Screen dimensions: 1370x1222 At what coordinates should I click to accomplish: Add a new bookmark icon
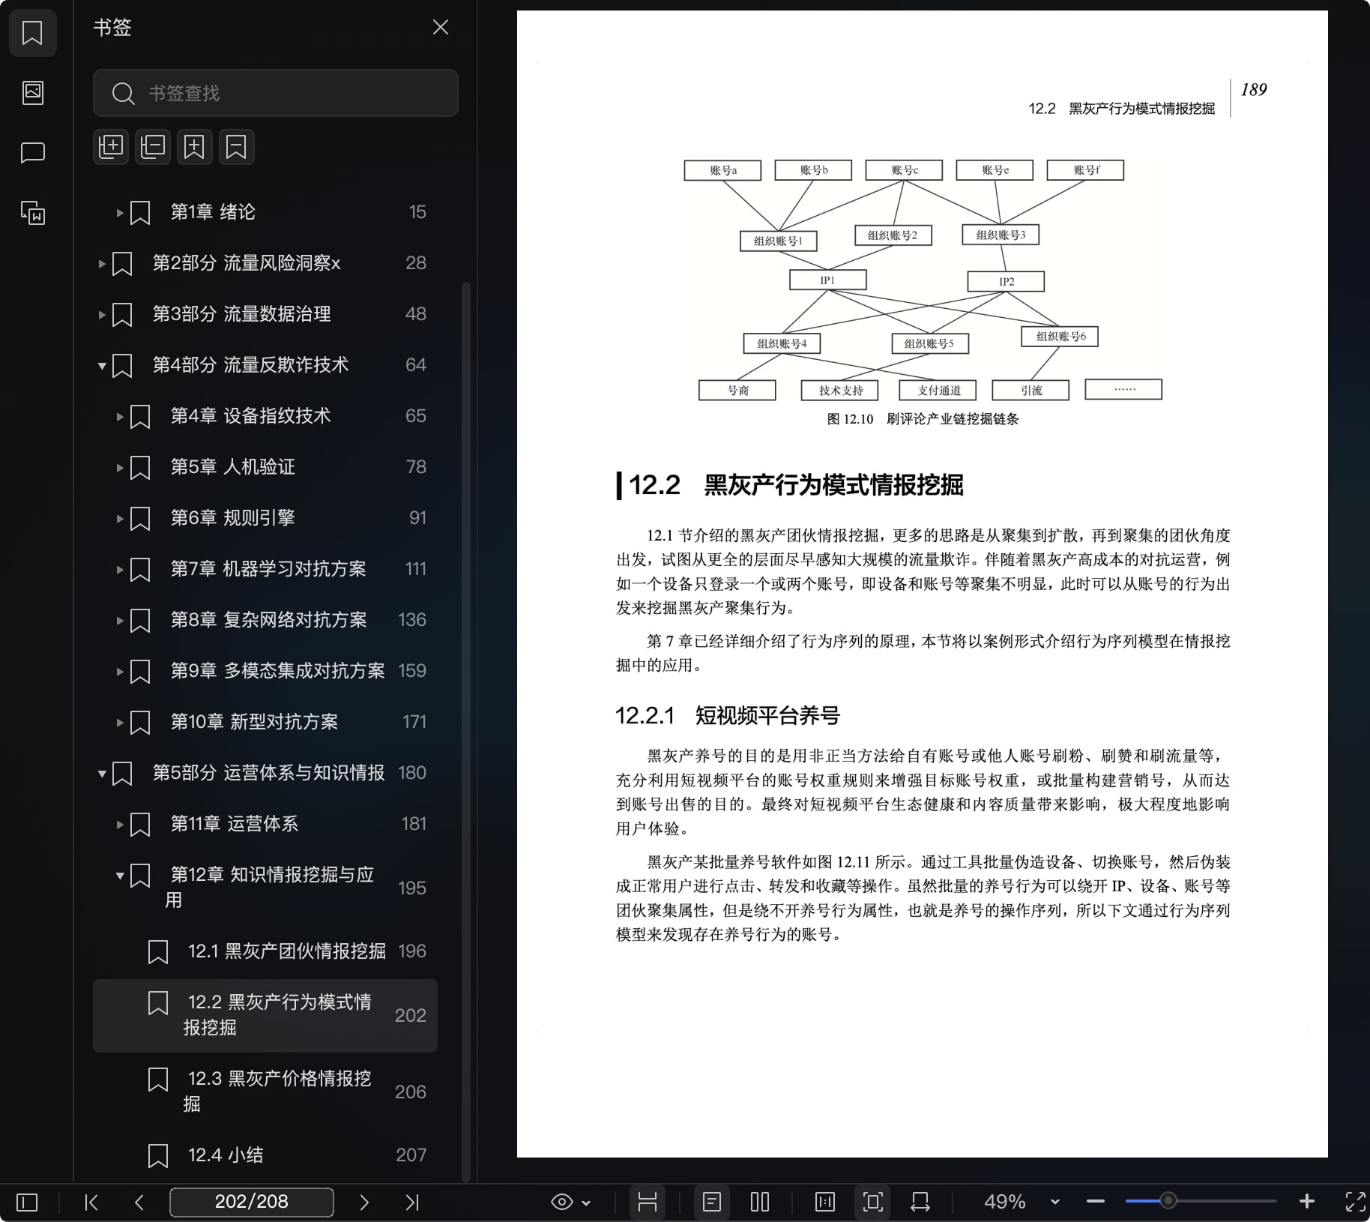(x=195, y=147)
